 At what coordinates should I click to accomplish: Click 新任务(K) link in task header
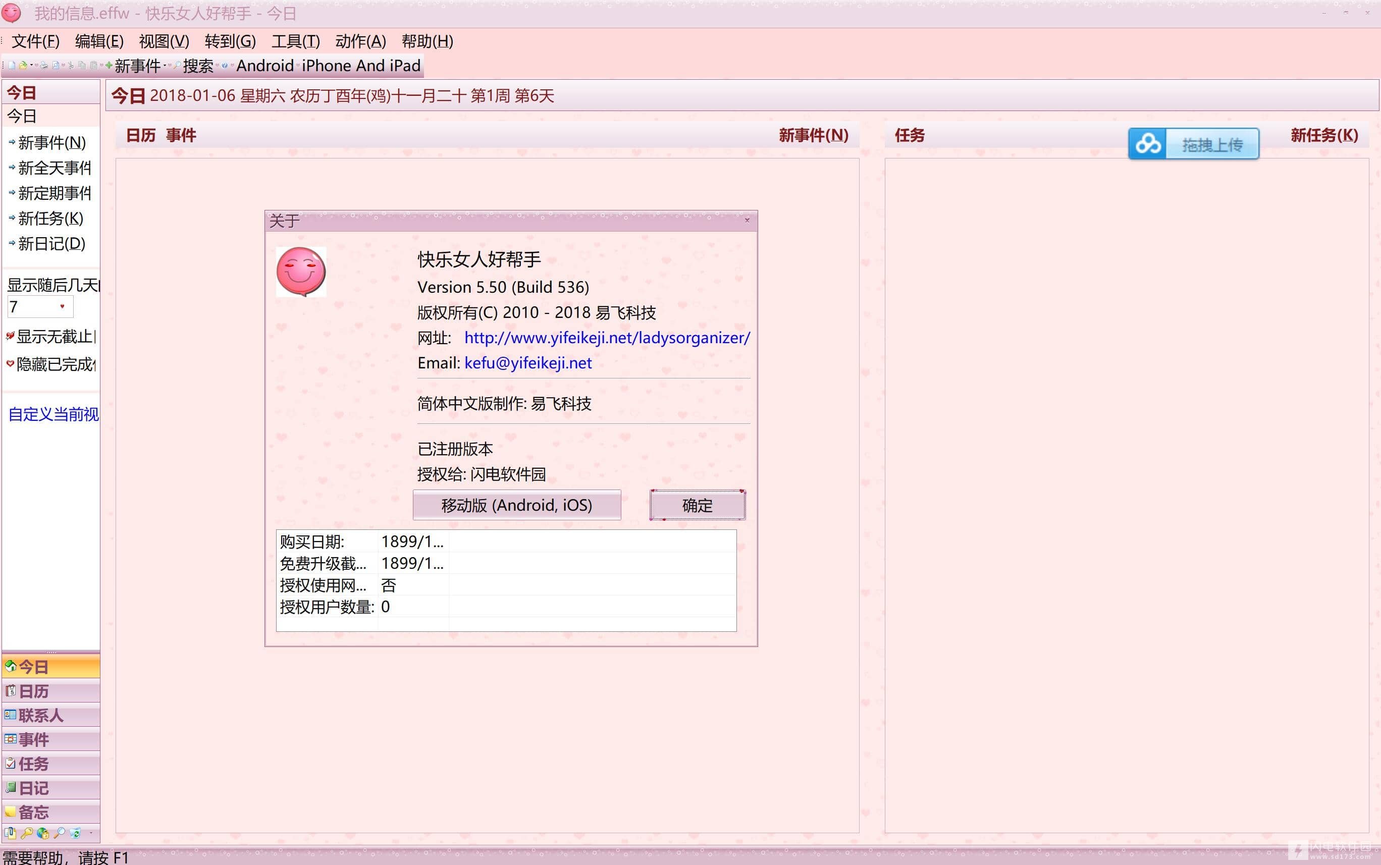coord(1324,135)
